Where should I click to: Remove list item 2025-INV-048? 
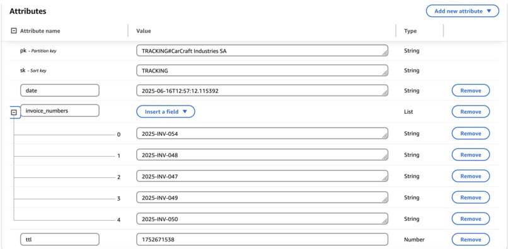pos(470,155)
